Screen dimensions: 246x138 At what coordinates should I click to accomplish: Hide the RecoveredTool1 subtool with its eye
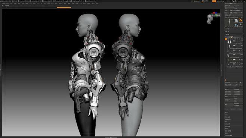coord(242,55)
